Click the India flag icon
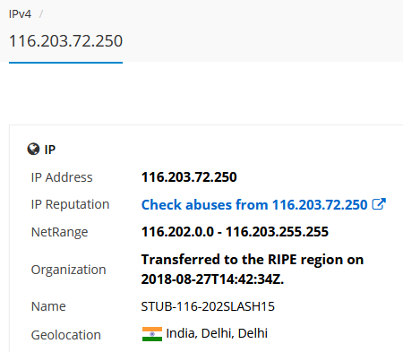Viewport: 403px width, 352px height. click(x=152, y=334)
